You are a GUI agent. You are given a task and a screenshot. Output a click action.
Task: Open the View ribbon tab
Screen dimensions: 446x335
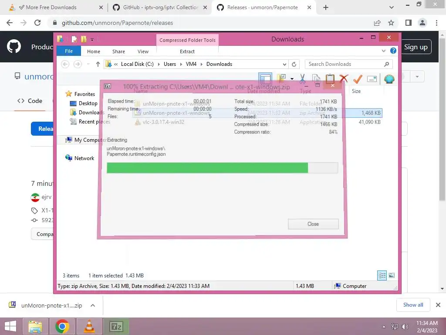click(x=143, y=51)
